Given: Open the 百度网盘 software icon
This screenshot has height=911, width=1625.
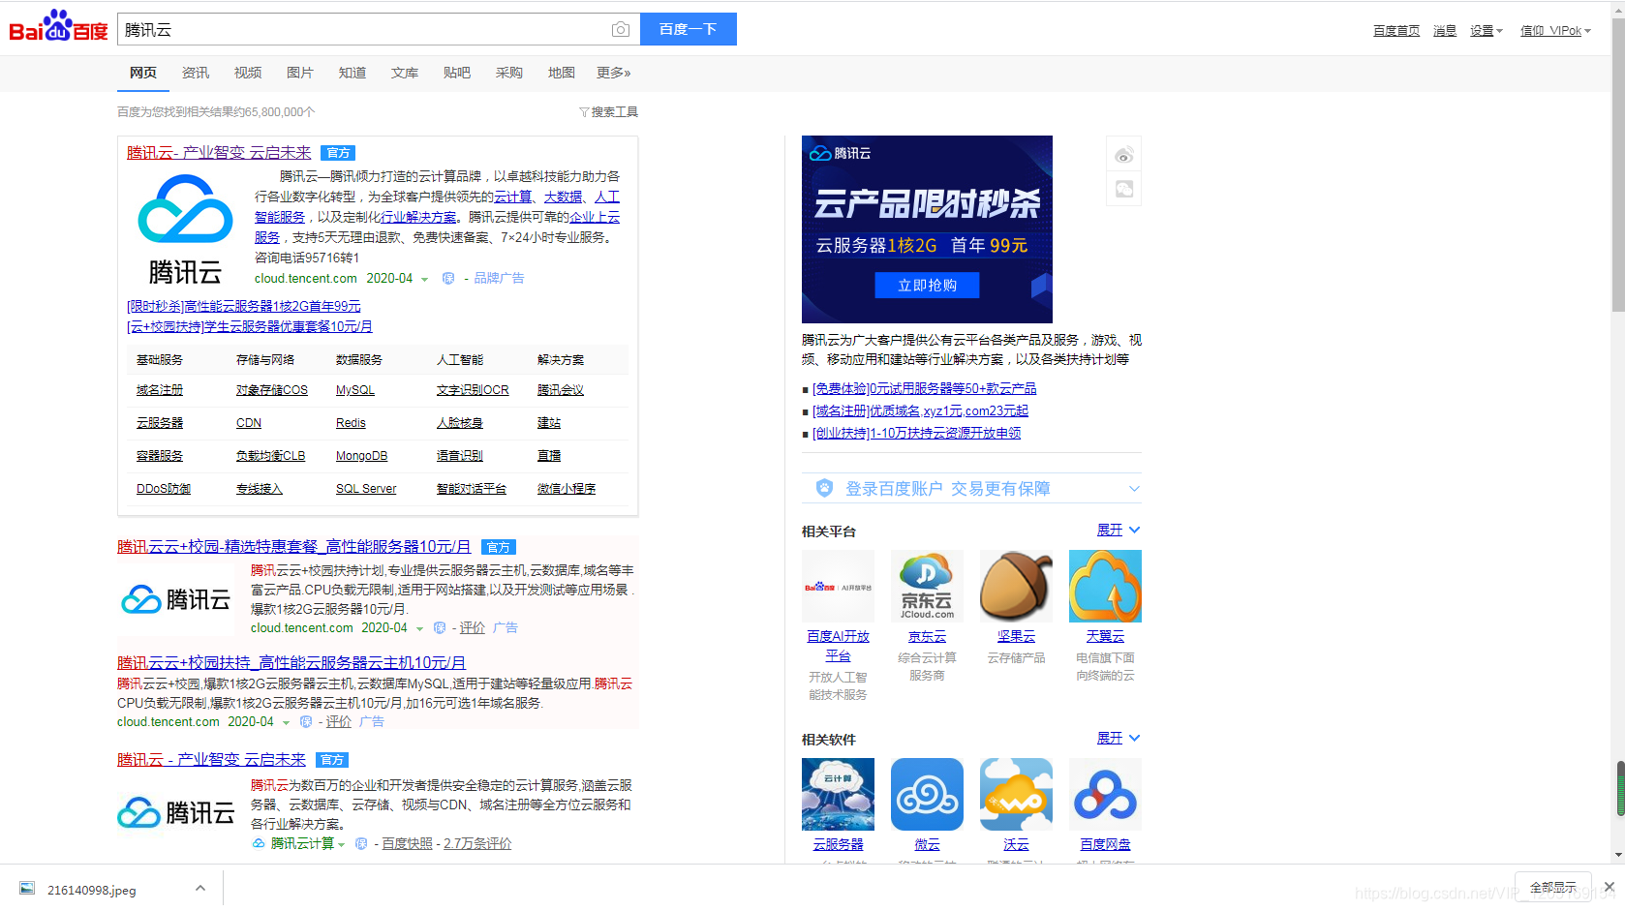Looking at the screenshot, I should tap(1105, 794).
